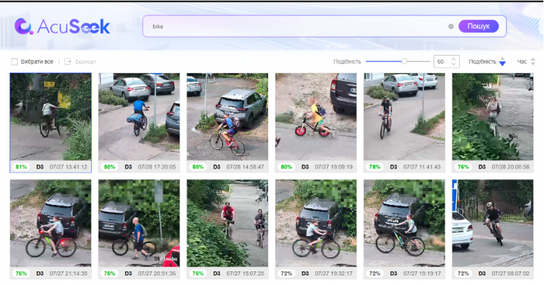
Task: Open the 78% match thumbnail at 11:41:43
Action: tap(404, 117)
